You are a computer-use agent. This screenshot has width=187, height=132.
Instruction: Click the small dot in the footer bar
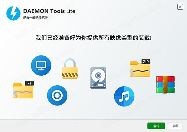pyautogui.click(x=74, y=126)
